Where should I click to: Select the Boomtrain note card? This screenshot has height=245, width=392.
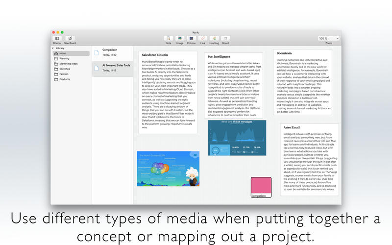(303, 82)
